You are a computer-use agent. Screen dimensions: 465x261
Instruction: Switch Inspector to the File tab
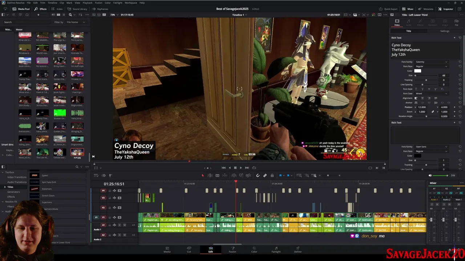click(x=457, y=22)
